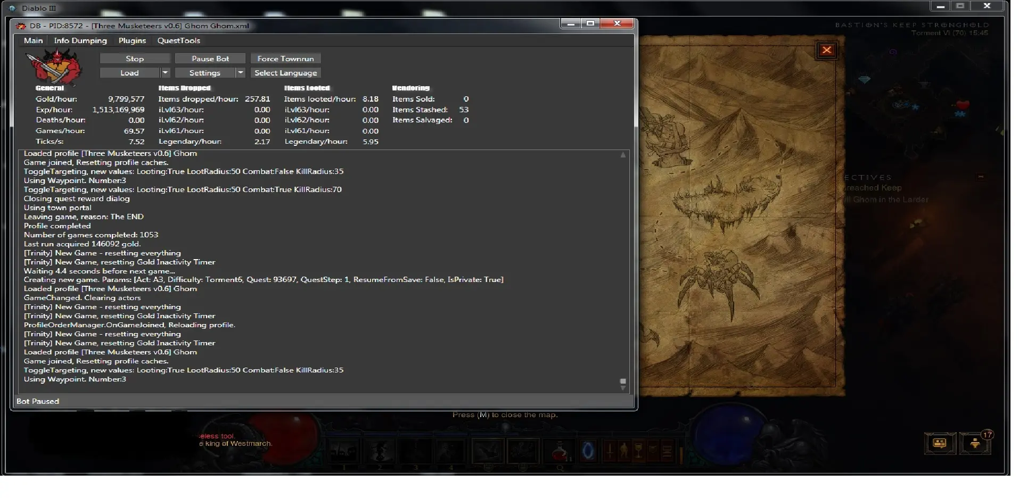Click the Select Language button
The image size is (1019, 498).
(x=285, y=73)
